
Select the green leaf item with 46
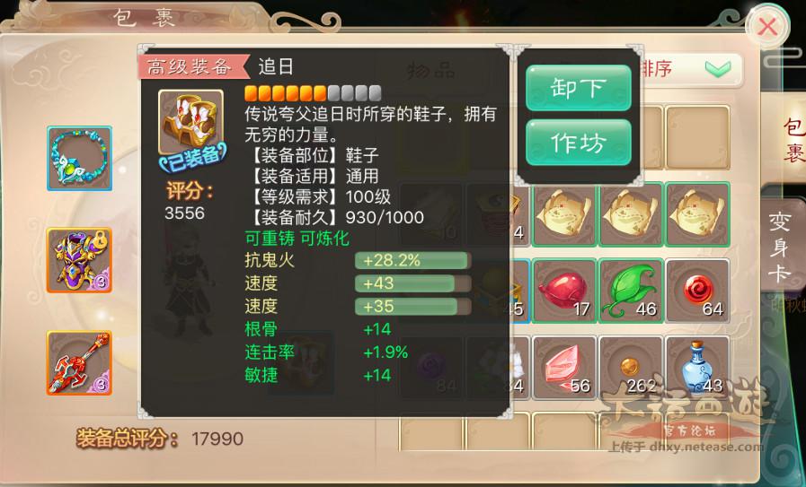point(631,291)
